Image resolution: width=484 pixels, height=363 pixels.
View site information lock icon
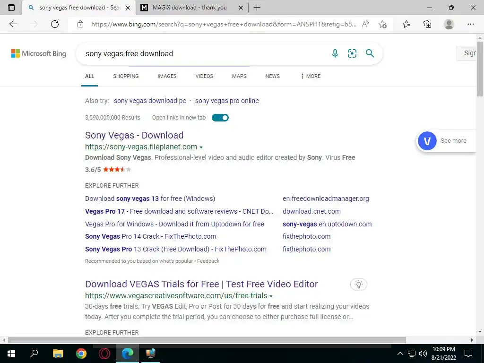(80, 24)
